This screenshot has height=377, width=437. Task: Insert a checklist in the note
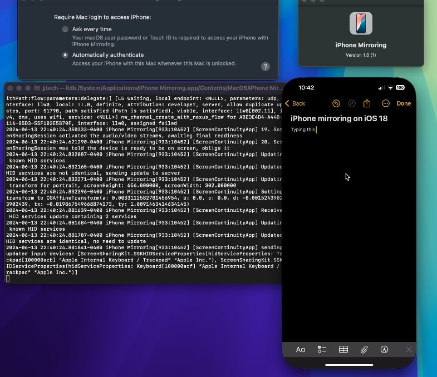[322, 350]
